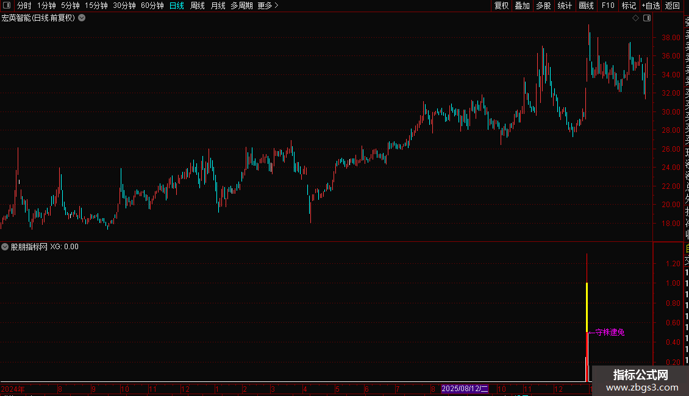Click the highlighted date 2025/08/12/二

(465, 389)
